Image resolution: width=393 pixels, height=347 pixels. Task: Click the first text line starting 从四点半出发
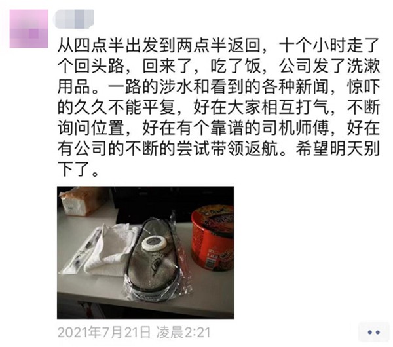[219, 45]
